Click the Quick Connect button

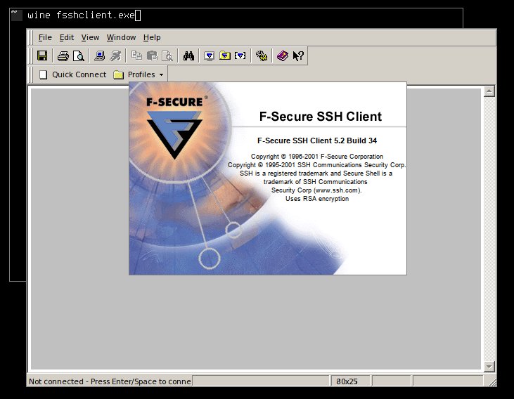point(72,74)
